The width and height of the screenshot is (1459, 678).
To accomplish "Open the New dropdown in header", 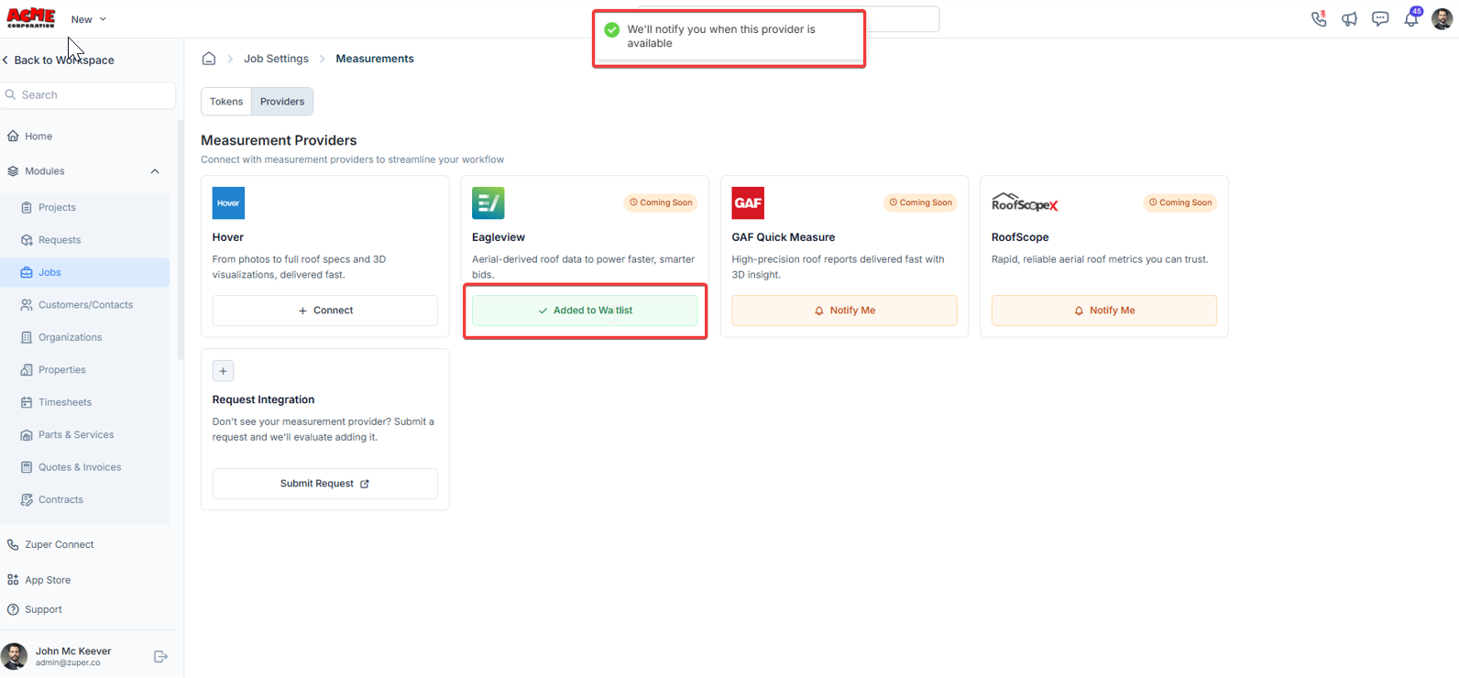I will (89, 19).
